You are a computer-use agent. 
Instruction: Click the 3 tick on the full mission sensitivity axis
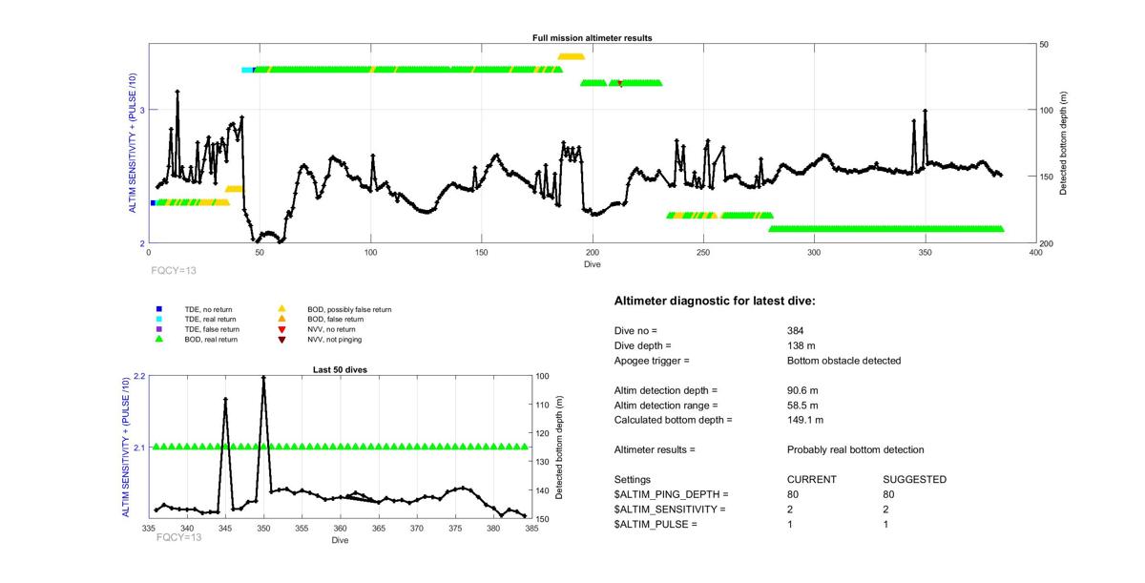[142, 111]
